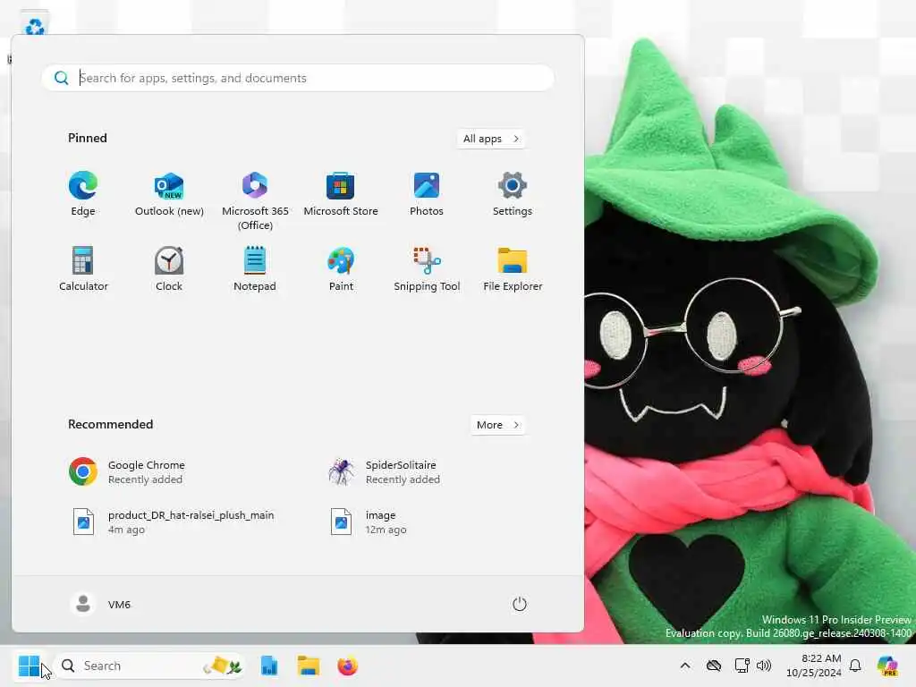Open Copilot preview taskbar icon

[x=886, y=666]
